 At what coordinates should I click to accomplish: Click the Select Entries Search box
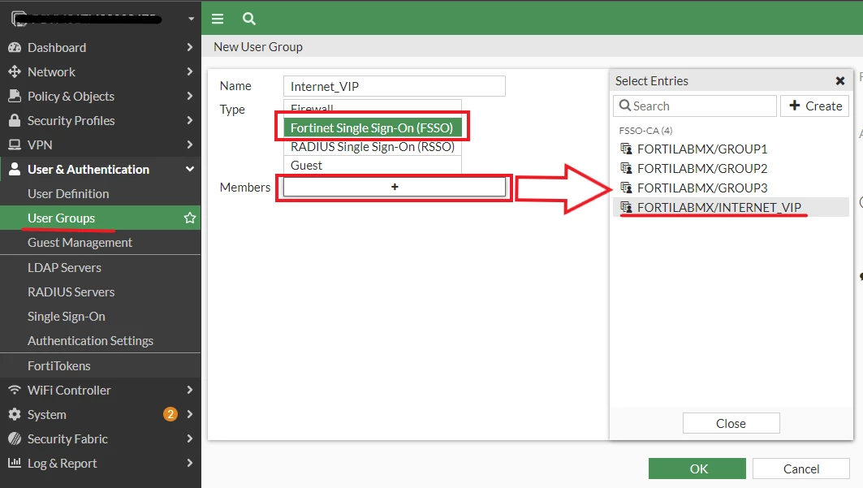click(695, 106)
